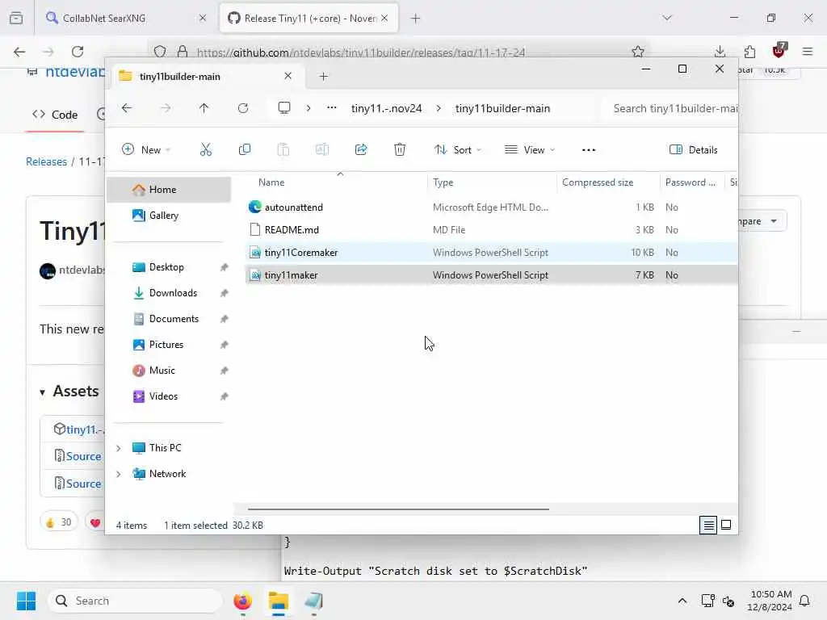
Task: Select the Release Tiny11 browser tab
Action: point(309,19)
